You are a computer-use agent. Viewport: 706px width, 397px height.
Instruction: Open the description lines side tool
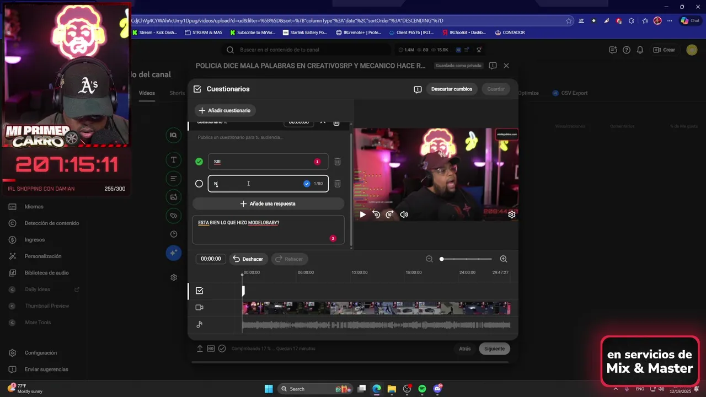[173, 179]
